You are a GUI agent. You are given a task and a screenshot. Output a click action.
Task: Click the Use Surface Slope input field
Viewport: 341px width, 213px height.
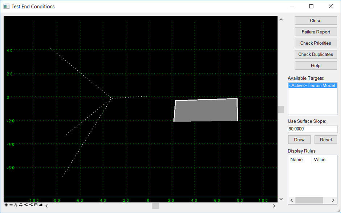(312, 129)
